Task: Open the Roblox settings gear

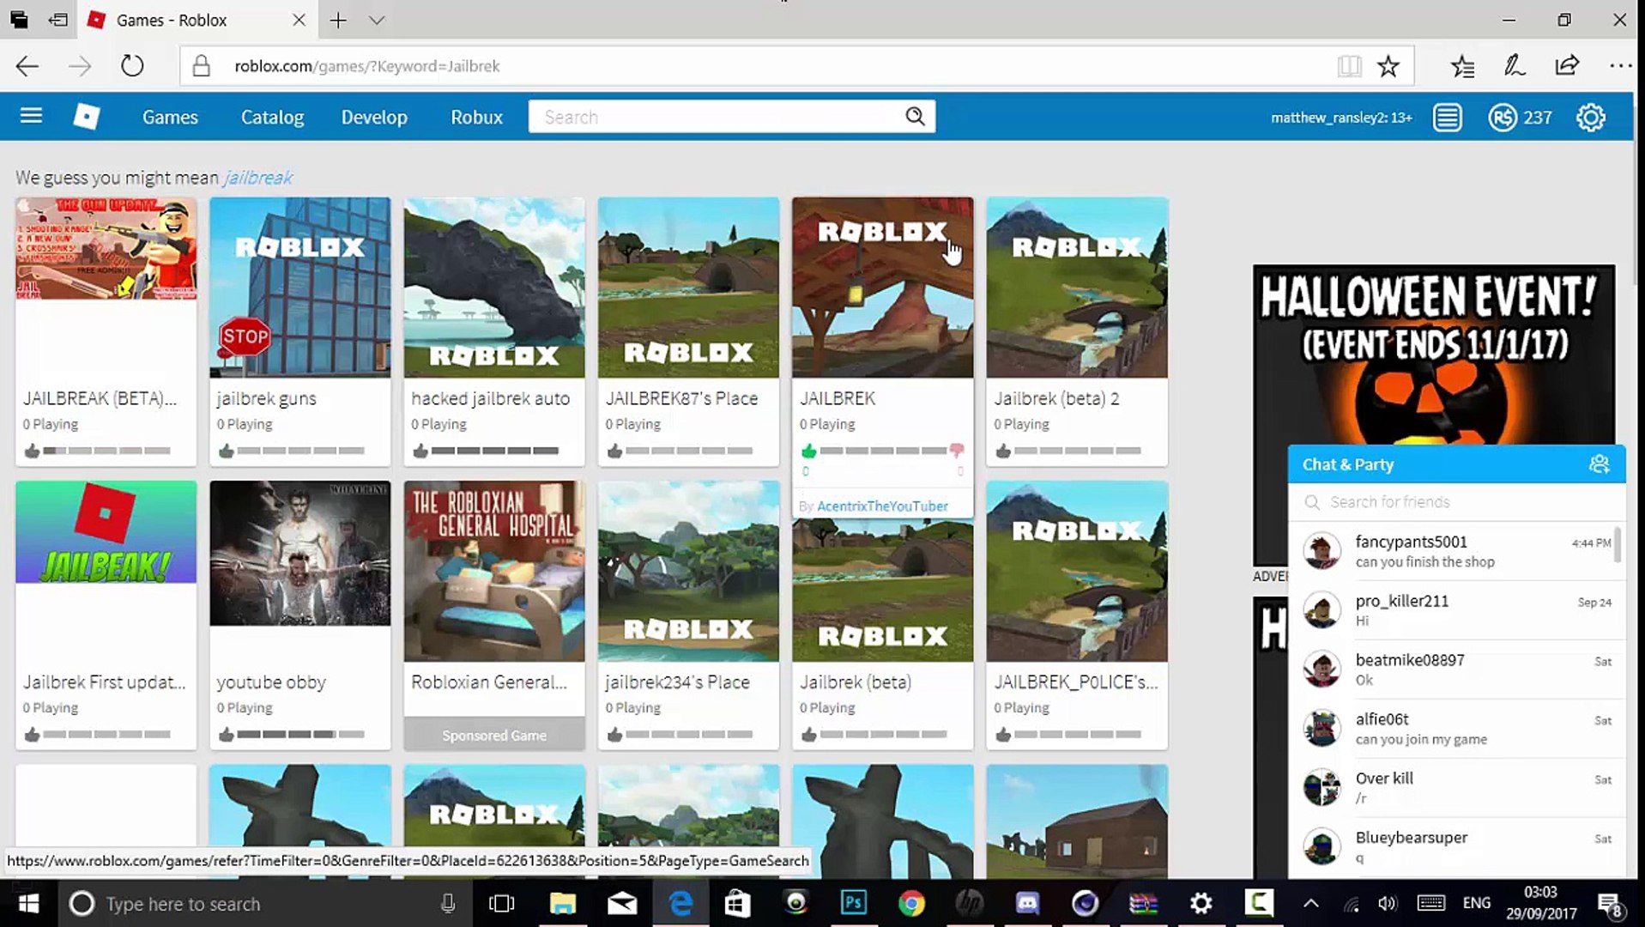Action: [x=1591, y=117]
